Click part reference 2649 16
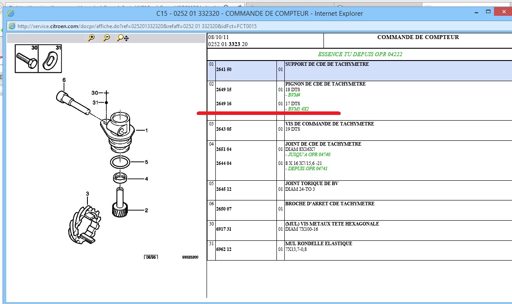Viewport: 512px width, 304px height. 224,104
